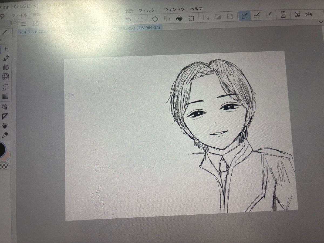This screenshot has height=243, width=324.
Task: Open the 表示 menu
Action: (x=129, y=11)
